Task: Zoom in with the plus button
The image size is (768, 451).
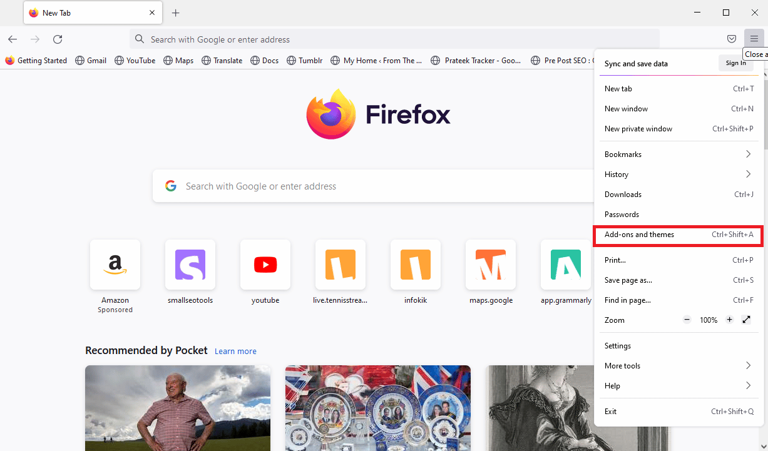Action: 729,320
